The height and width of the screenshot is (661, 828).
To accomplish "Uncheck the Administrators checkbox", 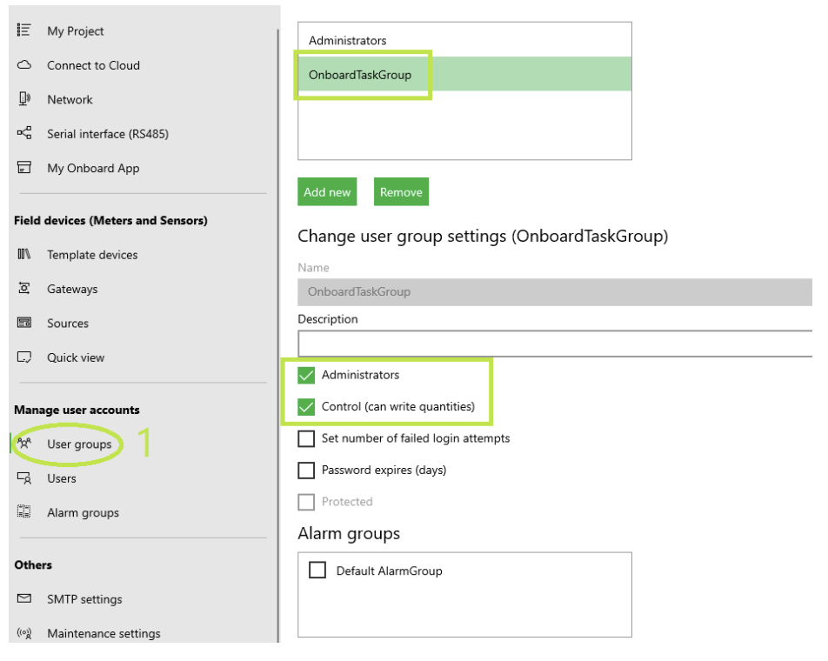I will click(306, 376).
